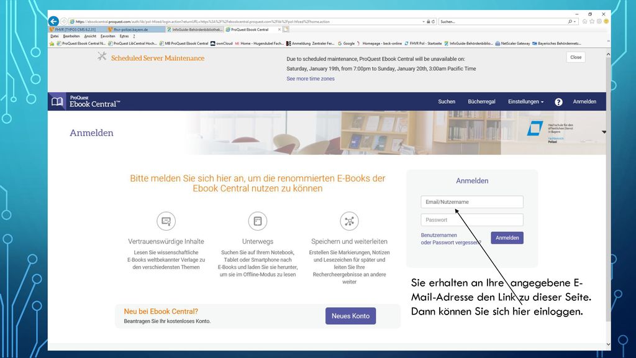
Task: Open ProQuest Ebook Central N... bookmark
Action: click(x=81, y=44)
